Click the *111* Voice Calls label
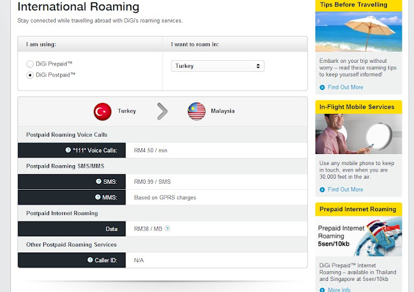Image resolution: width=414 pixels, height=292 pixels. (x=95, y=150)
